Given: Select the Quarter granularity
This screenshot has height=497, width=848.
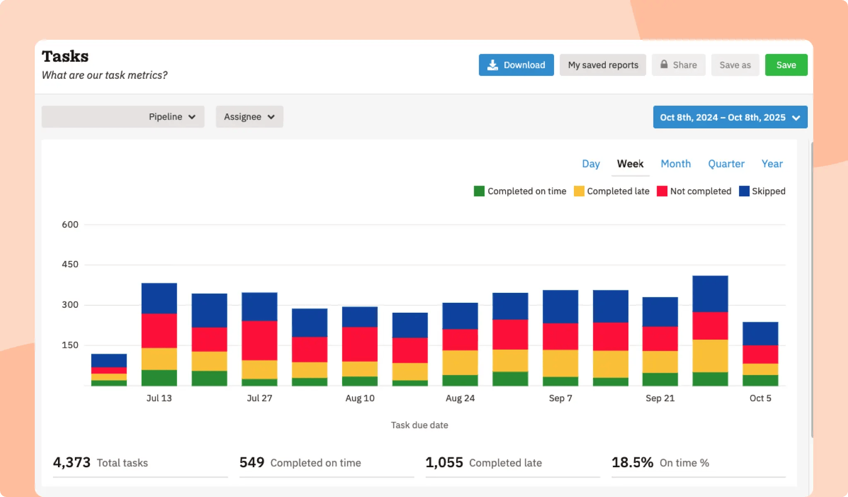Looking at the screenshot, I should [726, 164].
